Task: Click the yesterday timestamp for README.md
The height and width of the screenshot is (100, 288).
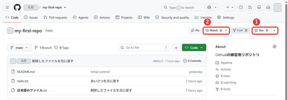Action: [x=196, y=72]
